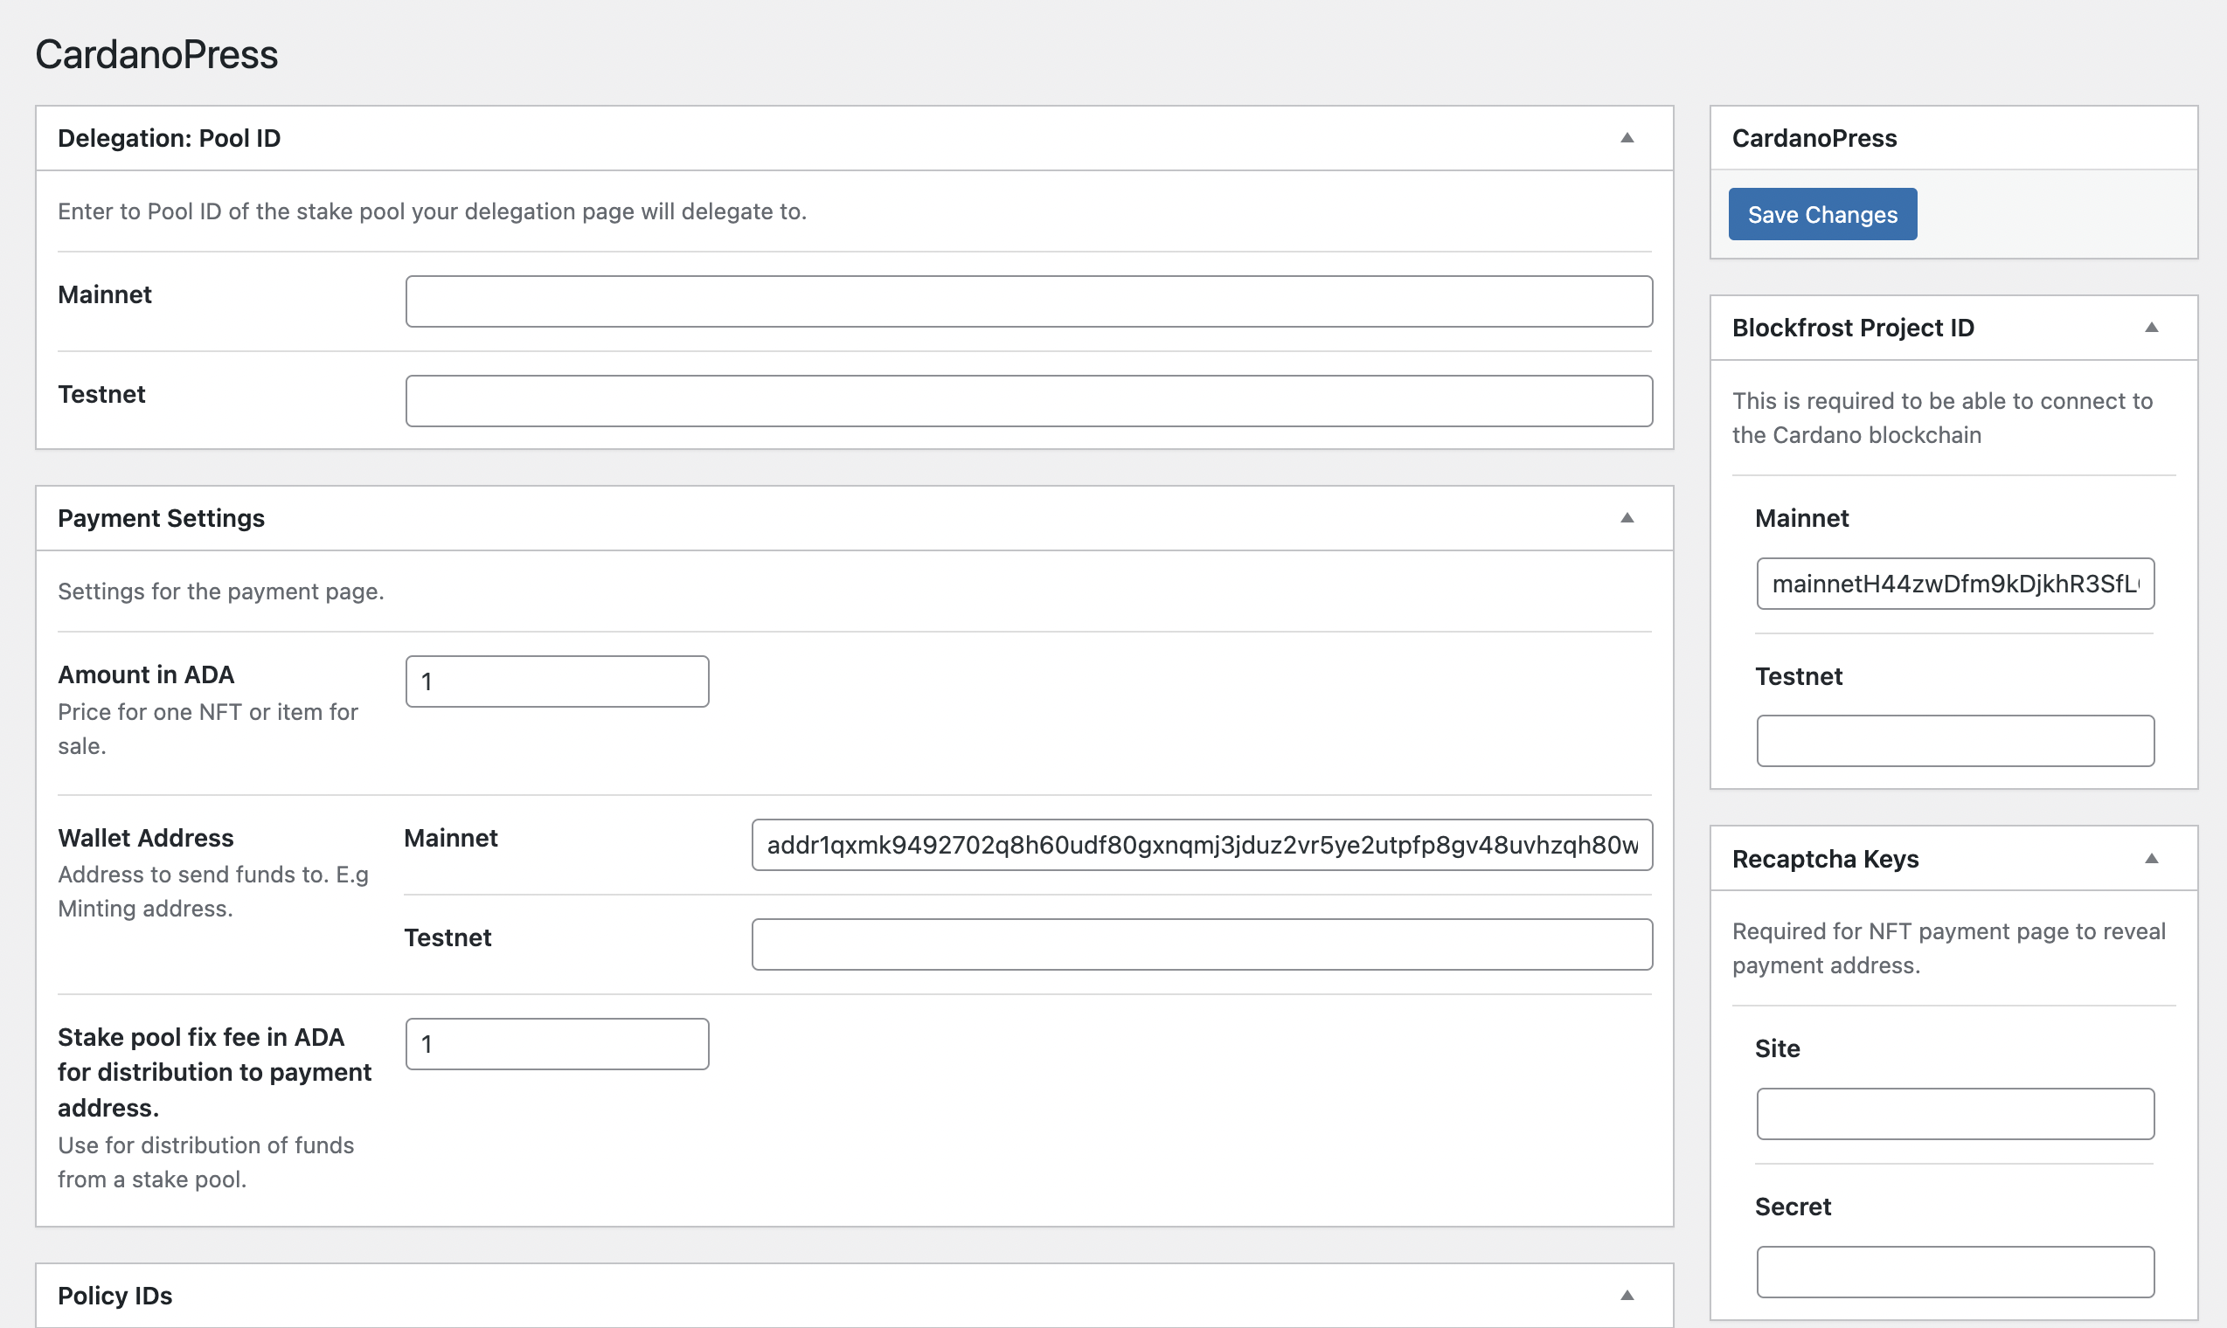This screenshot has width=2227, height=1328.
Task: Click the CardanoPress page title
Action: [156, 53]
